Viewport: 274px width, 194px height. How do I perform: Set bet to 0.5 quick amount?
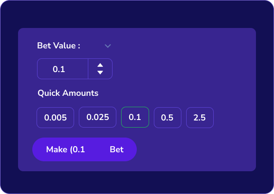(x=168, y=118)
